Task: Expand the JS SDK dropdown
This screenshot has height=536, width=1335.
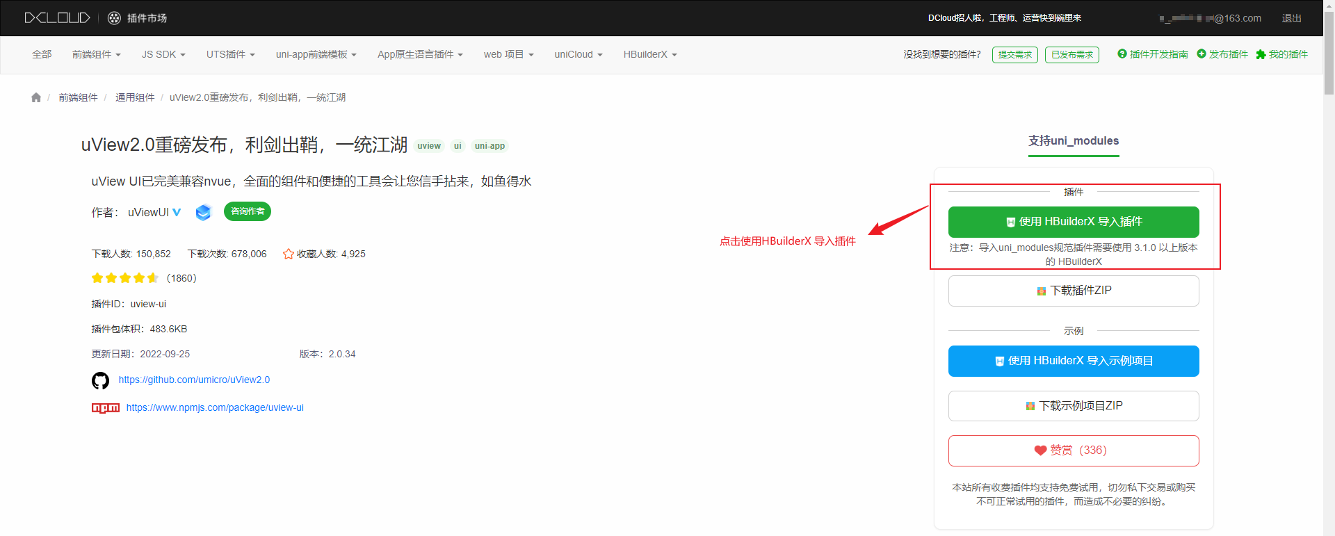Action: (163, 54)
